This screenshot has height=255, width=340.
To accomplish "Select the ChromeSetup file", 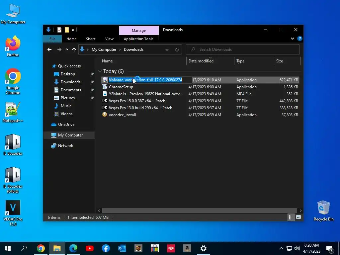I will (200, 87).
